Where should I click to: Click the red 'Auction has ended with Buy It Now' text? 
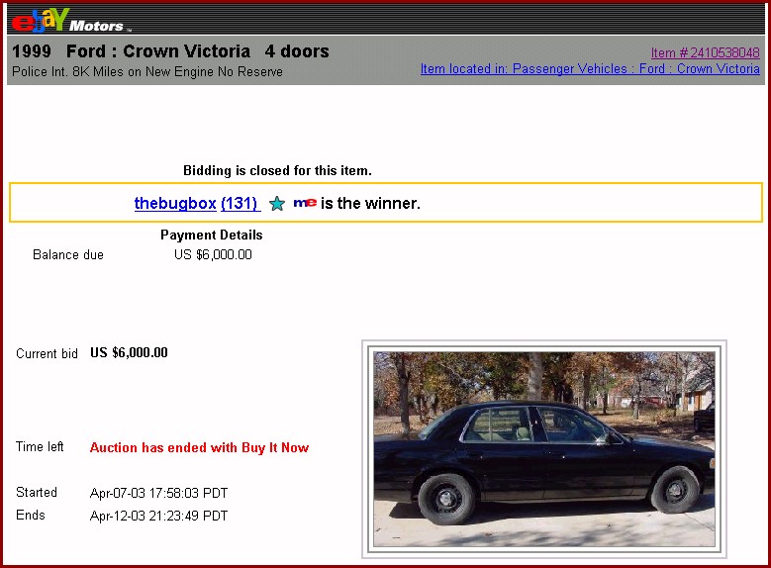[199, 447]
